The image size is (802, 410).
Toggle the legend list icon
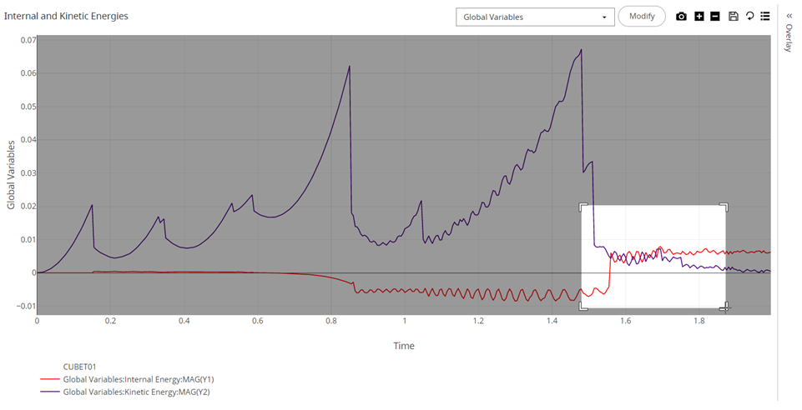click(765, 17)
